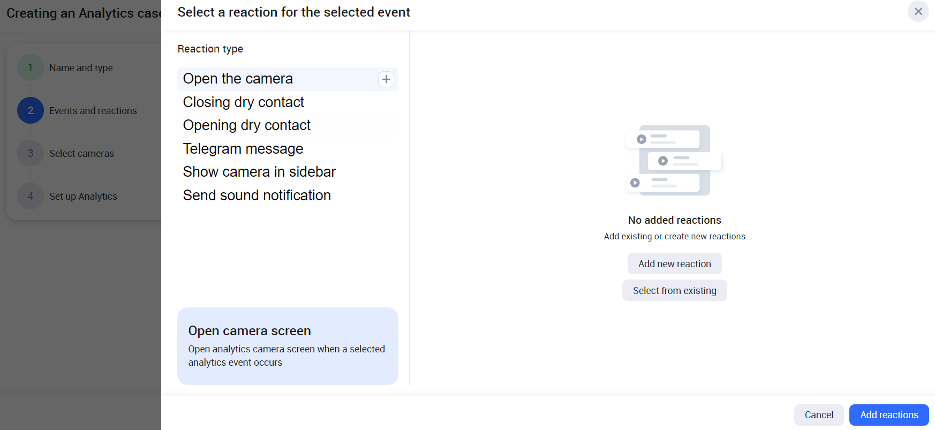Go to Name and type step
The height and width of the screenshot is (430, 935).
tap(81, 68)
